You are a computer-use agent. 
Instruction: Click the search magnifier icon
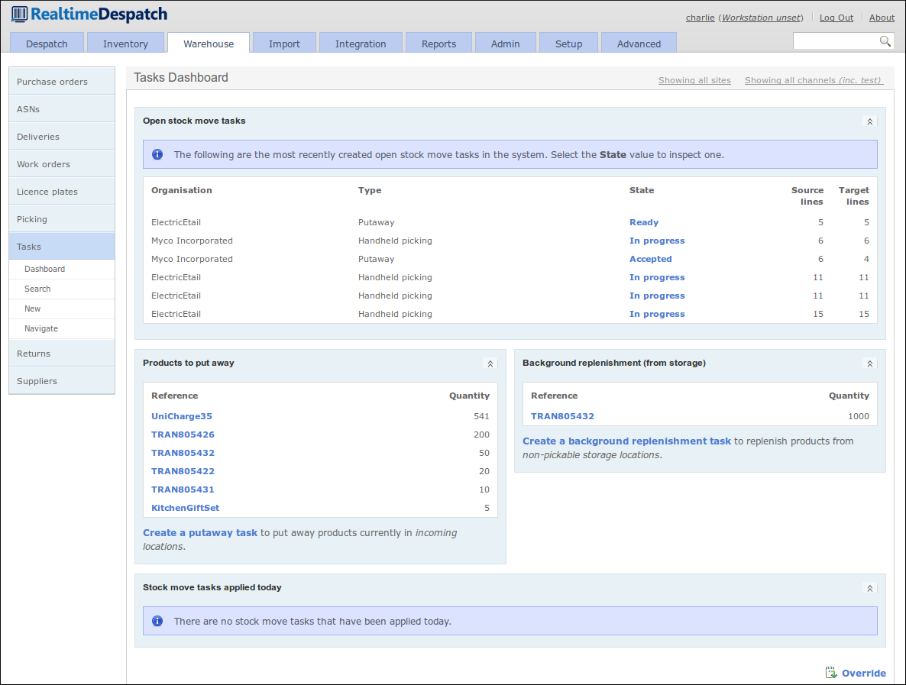tap(885, 41)
